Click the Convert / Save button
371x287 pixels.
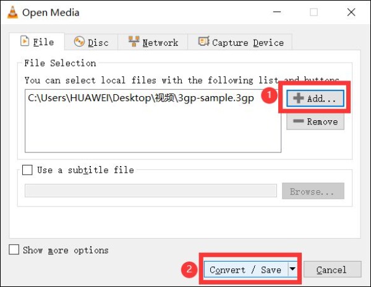click(245, 270)
